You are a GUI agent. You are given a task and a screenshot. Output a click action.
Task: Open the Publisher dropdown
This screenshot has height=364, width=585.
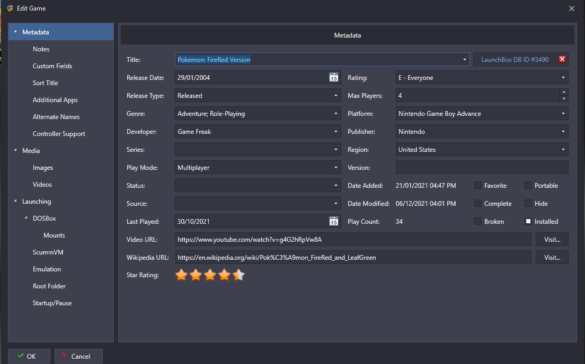click(x=563, y=132)
